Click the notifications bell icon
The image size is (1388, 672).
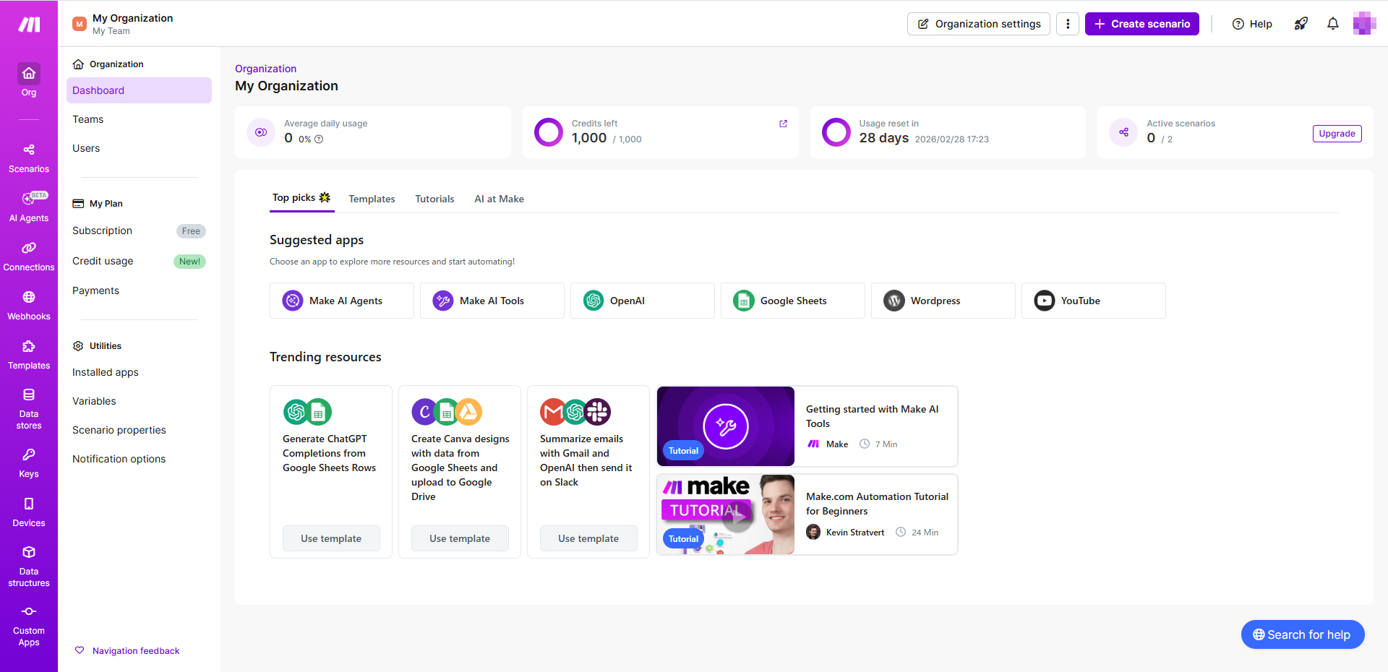click(1332, 24)
